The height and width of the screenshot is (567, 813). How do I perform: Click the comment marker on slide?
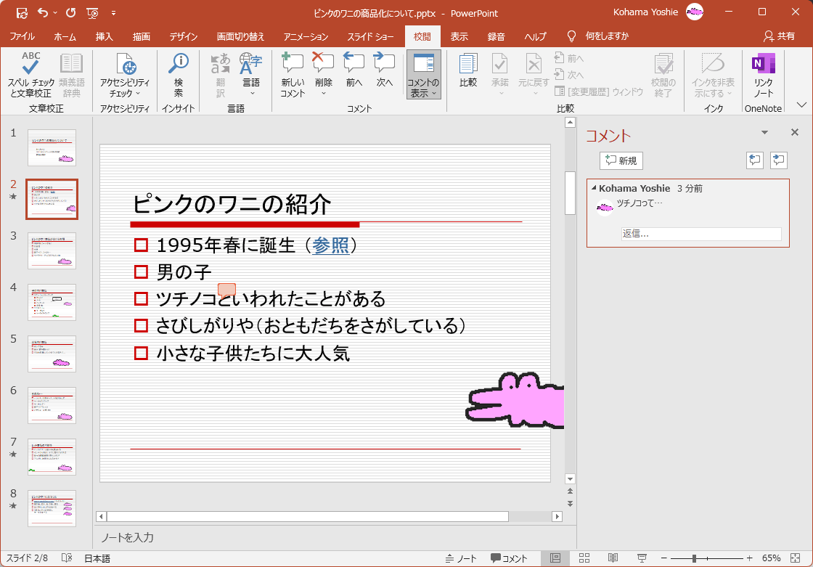pyautogui.click(x=227, y=289)
